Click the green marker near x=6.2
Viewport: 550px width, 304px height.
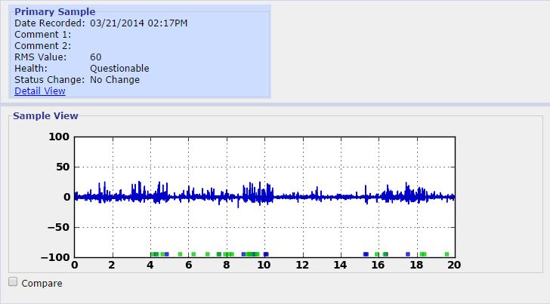click(193, 254)
